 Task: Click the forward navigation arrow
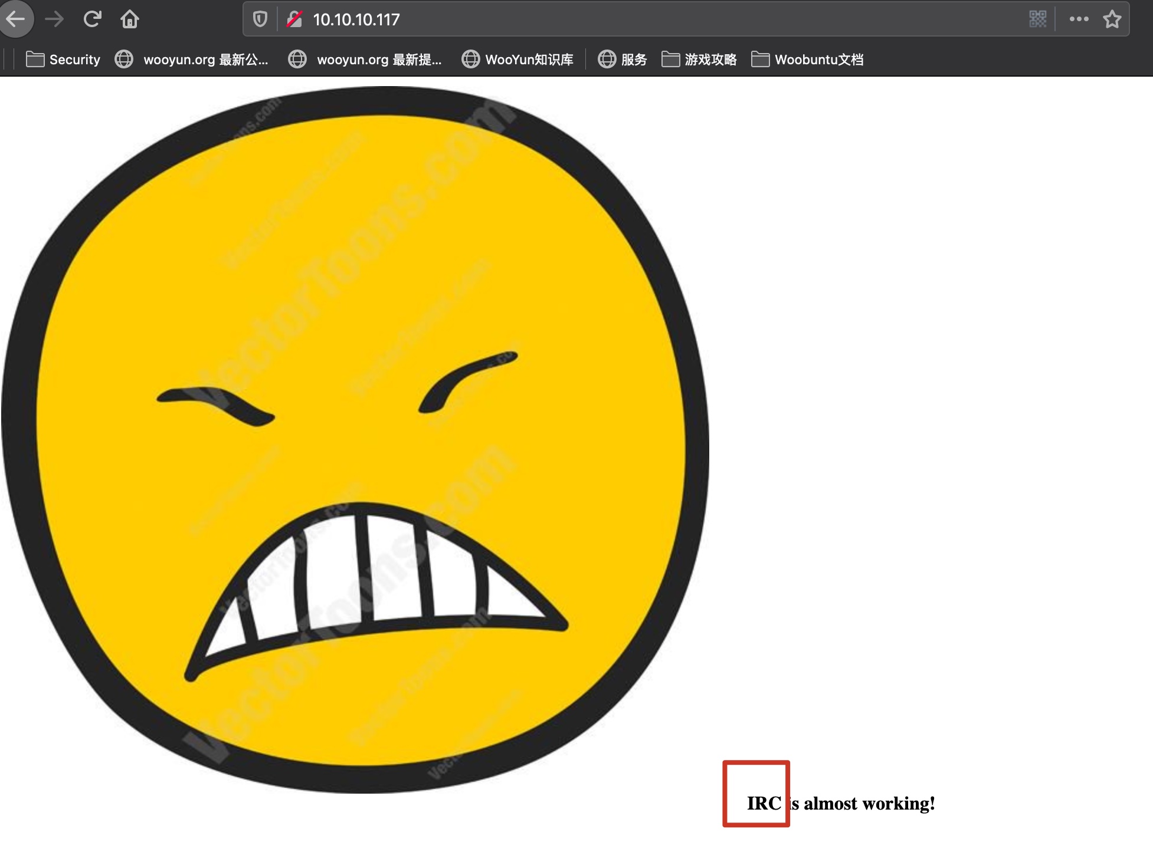(54, 19)
